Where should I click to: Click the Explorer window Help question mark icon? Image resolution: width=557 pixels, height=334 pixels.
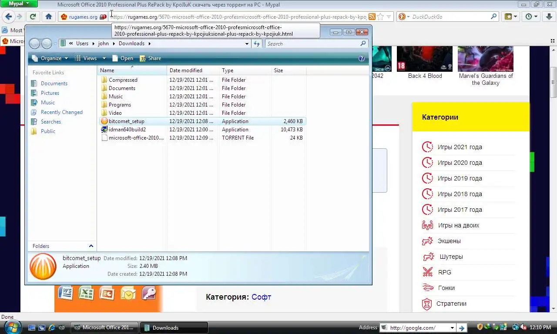click(x=361, y=58)
